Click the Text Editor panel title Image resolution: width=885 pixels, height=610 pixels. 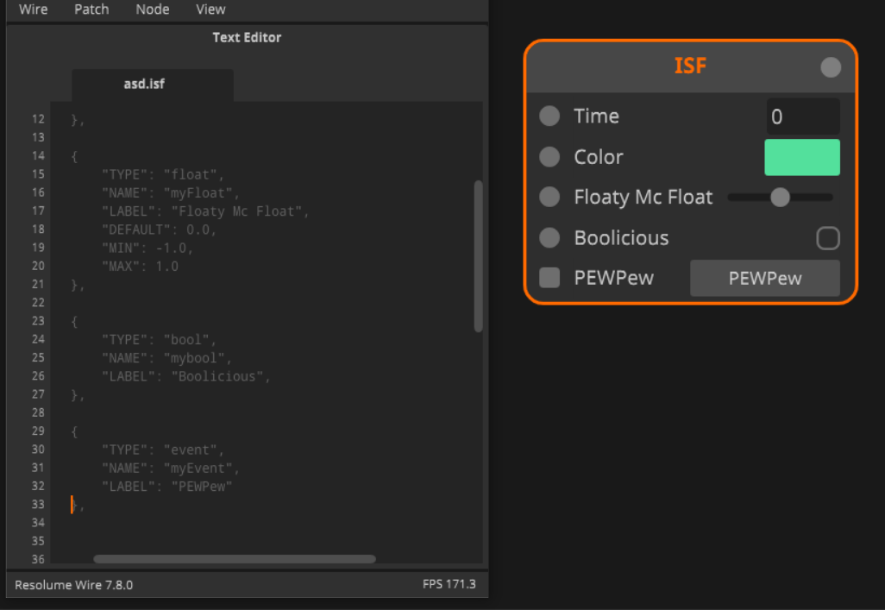[x=247, y=37]
